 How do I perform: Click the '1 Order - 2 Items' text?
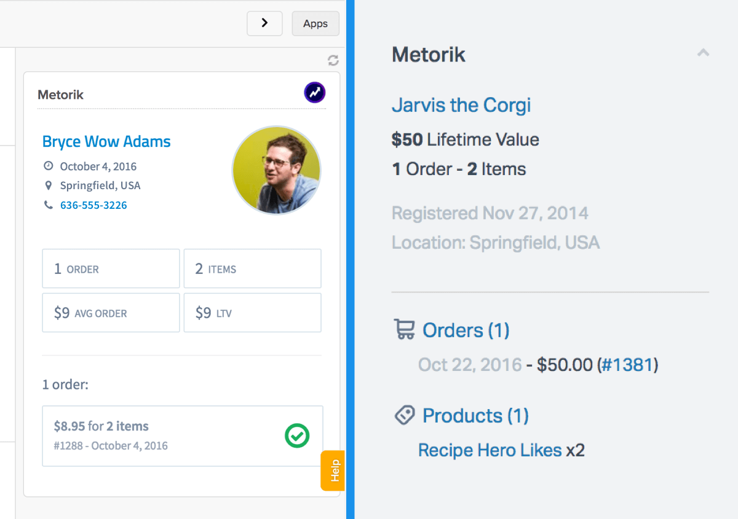459,169
